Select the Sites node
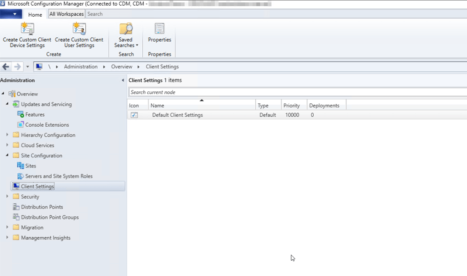The width and height of the screenshot is (467, 276). (x=30, y=166)
